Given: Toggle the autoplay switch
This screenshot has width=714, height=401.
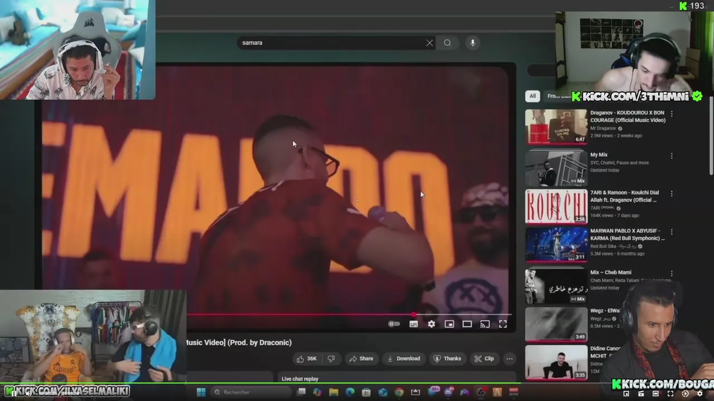Looking at the screenshot, I should tap(394, 324).
